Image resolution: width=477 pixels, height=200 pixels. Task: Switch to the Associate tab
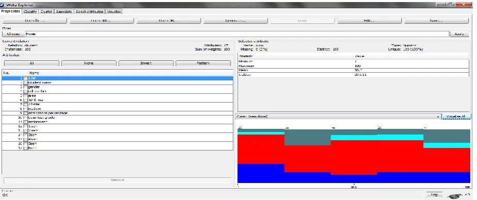coord(64,11)
